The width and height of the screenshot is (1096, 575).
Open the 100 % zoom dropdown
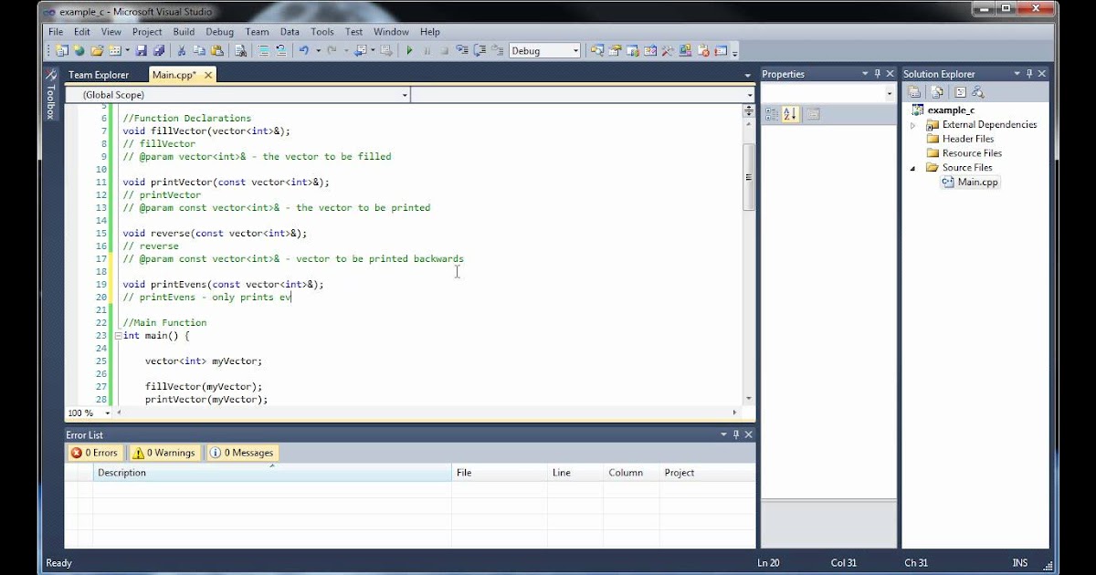(108, 413)
